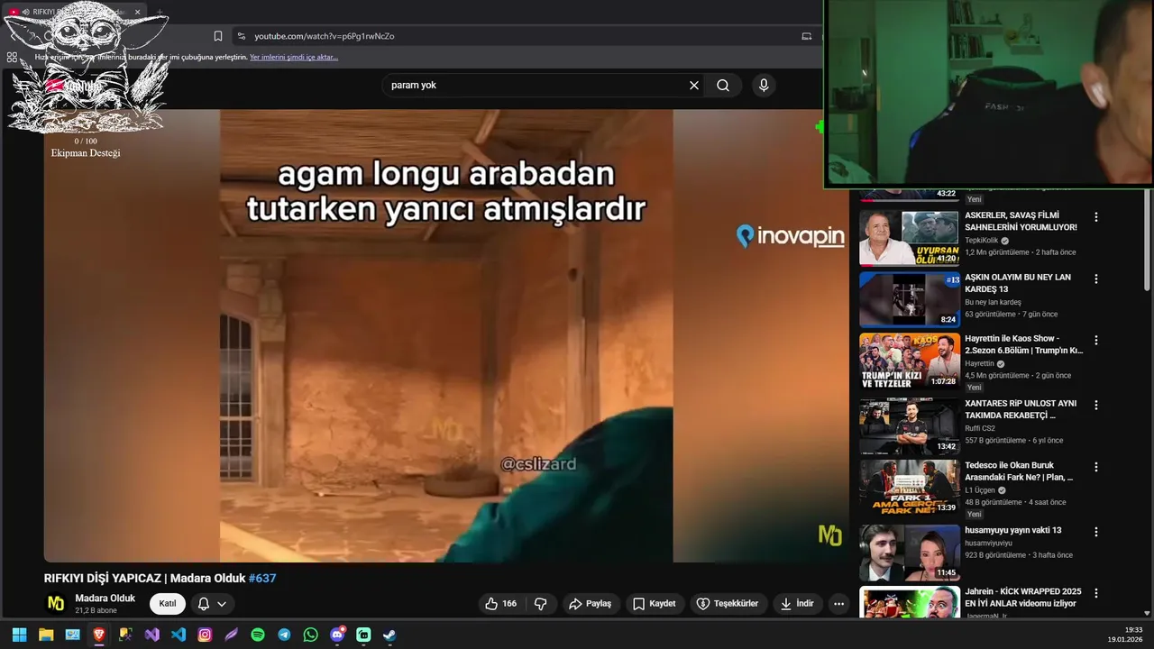
Task: Open a new browser tab
Action: tap(160, 12)
